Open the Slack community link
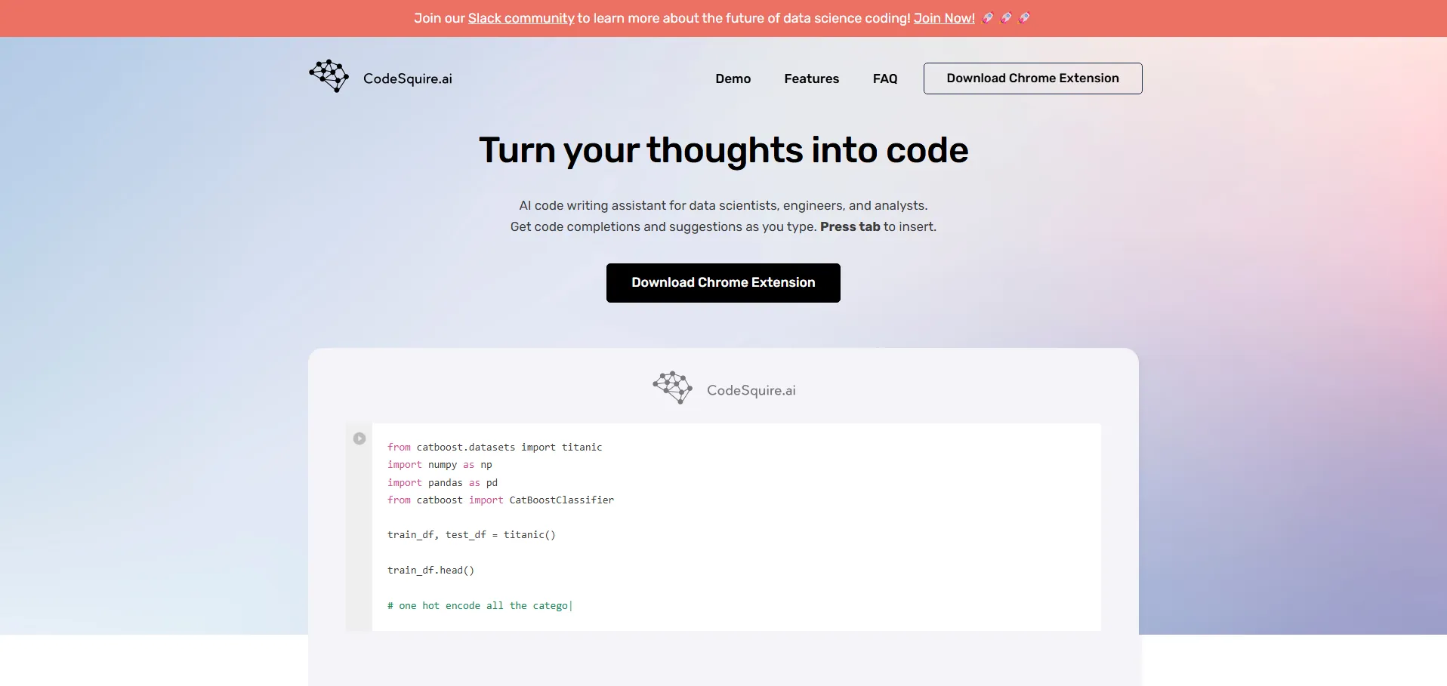The image size is (1447, 686). (521, 18)
